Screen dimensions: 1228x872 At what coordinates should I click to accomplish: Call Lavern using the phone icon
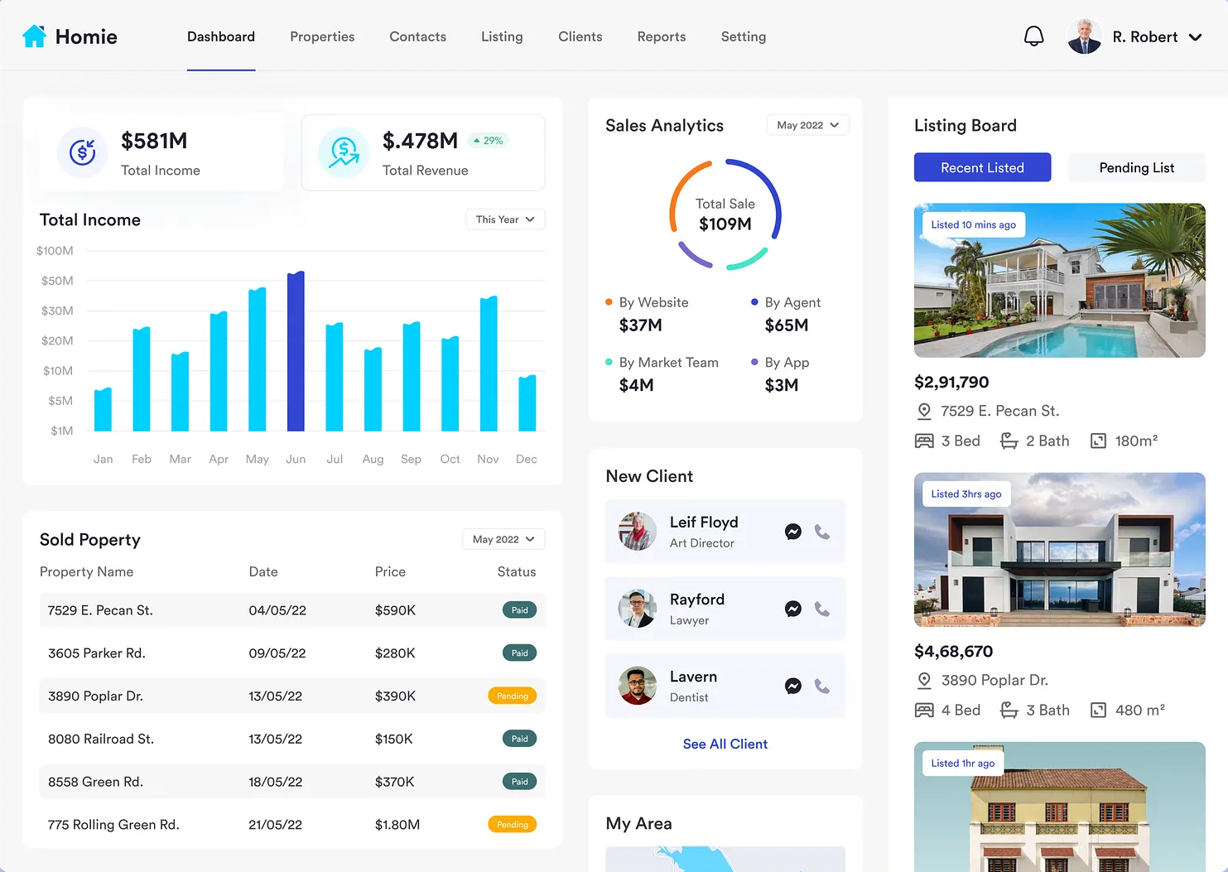(x=821, y=686)
